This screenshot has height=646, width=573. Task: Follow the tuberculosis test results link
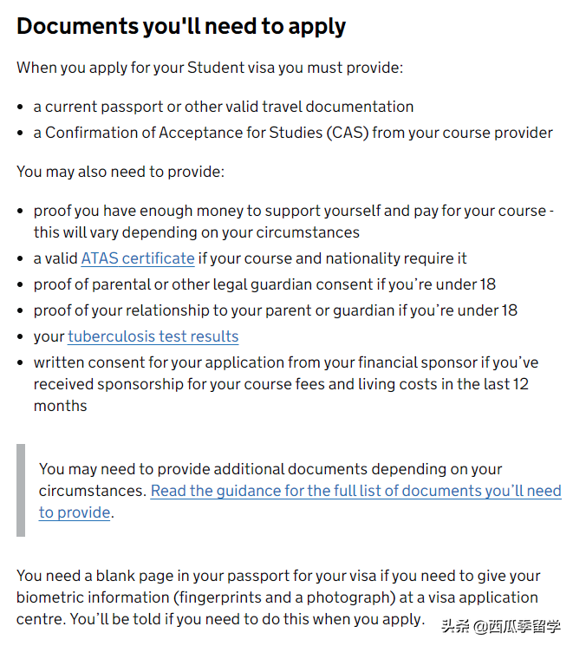[x=153, y=336]
